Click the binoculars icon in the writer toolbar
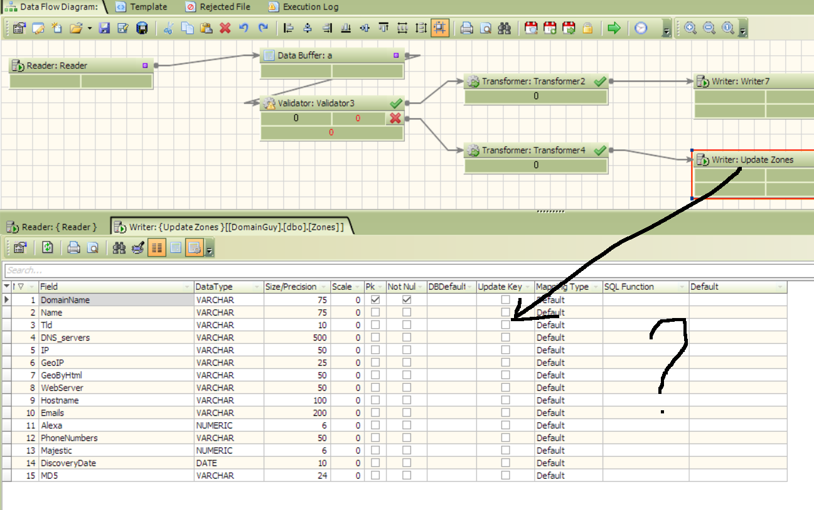814x510 pixels. [119, 248]
